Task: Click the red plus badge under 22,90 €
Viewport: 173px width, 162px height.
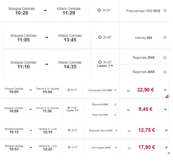Action: point(167,97)
